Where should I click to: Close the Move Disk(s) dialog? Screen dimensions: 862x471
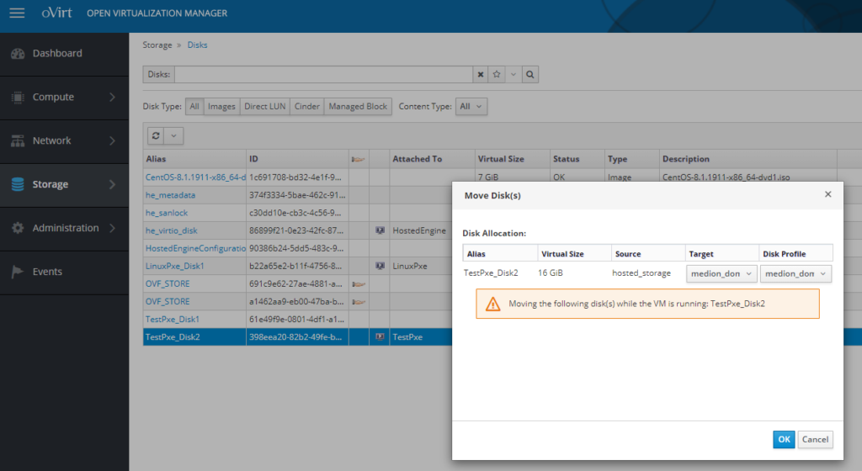coord(827,194)
